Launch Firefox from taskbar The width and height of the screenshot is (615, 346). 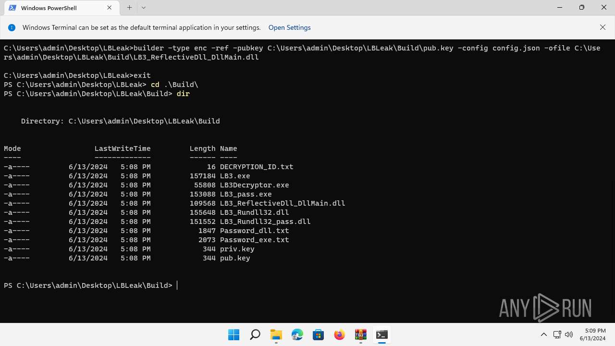coord(339,334)
